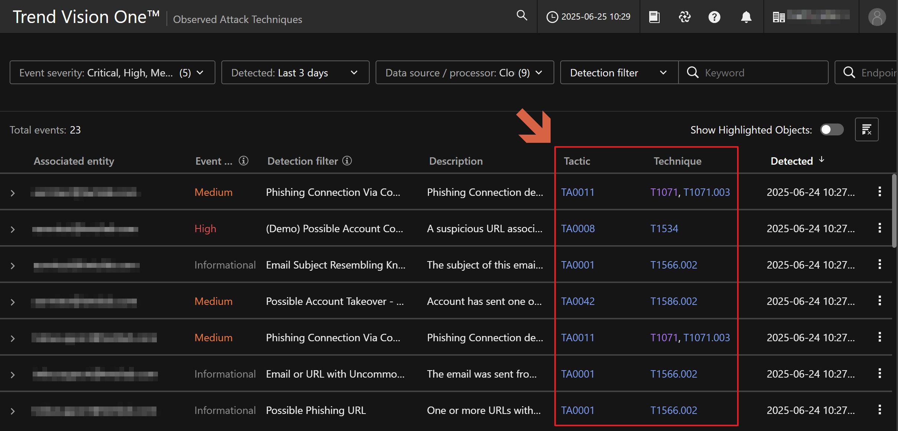
Task: Open the TA0008 tactic link
Action: [578, 228]
